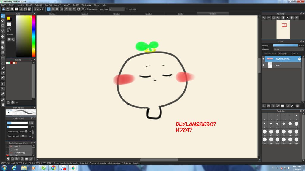Click the Navigator fit-to-window icon
The height and width of the screenshot is (171, 305).
tap(273, 18)
